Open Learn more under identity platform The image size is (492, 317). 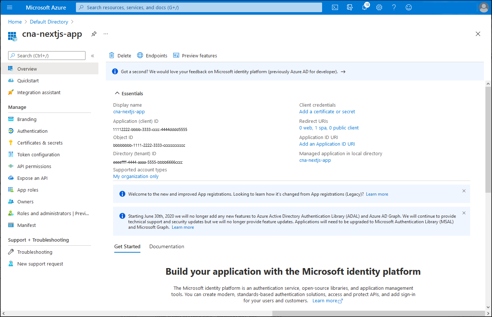(328, 300)
